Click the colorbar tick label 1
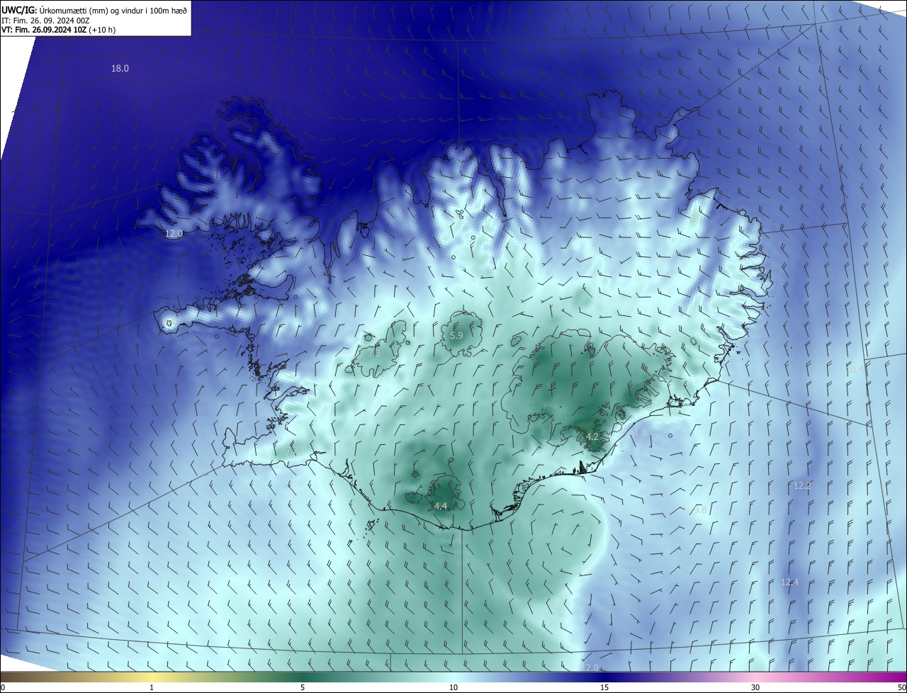The width and height of the screenshot is (907, 693). click(x=152, y=687)
